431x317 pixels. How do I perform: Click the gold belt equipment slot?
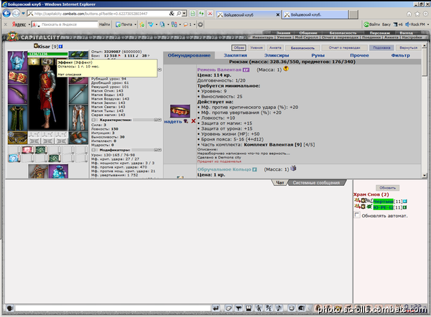(x=17, y=138)
